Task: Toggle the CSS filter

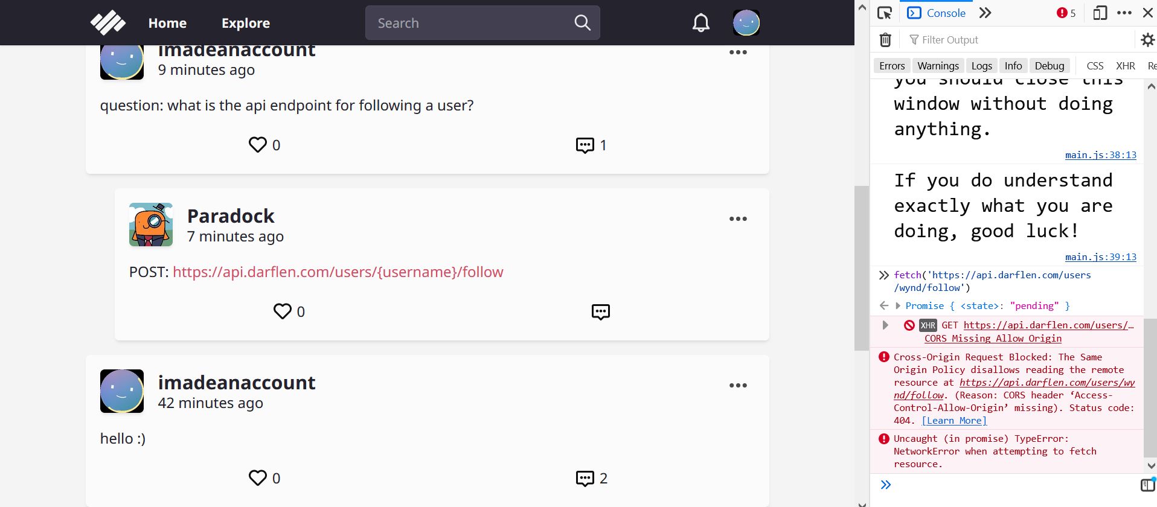Action: point(1095,66)
